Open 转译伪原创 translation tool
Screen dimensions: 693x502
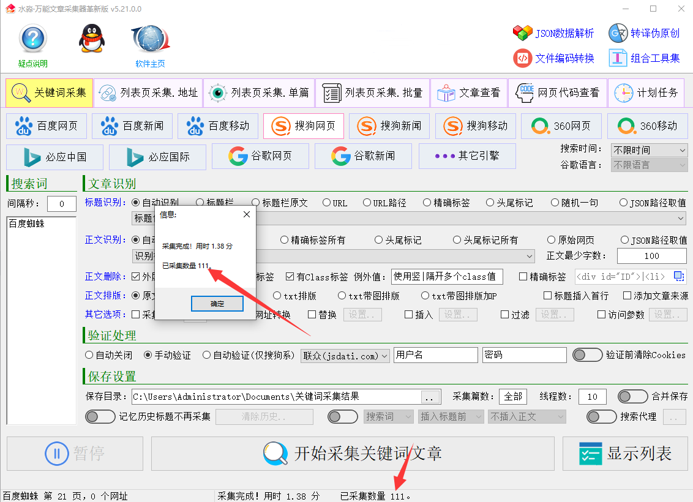pyautogui.click(x=644, y=33)
